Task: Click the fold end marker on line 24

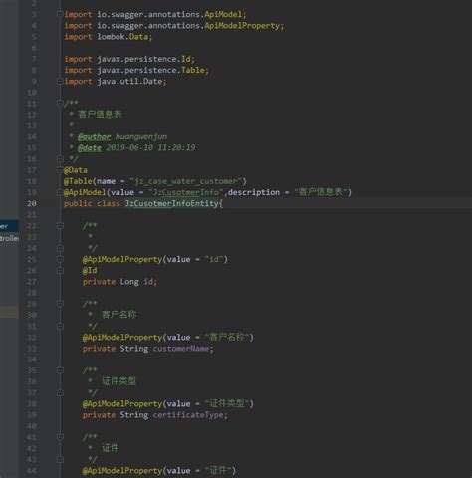Action: (x=60, y=248)
